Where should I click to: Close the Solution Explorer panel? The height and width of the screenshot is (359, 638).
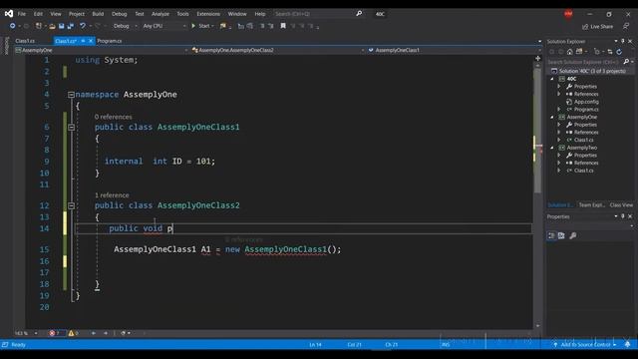point(630,41)
